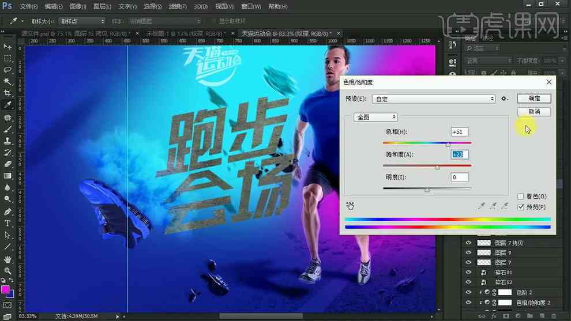Select the Hand tool
571x321 pixels.
(x=7, y=259)
